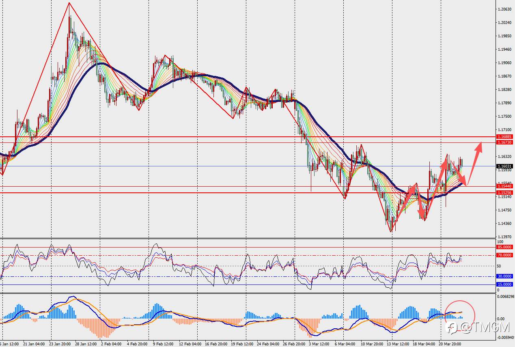
Task: Click the red 1.15440 support price tag
Action: coord(505,186)
